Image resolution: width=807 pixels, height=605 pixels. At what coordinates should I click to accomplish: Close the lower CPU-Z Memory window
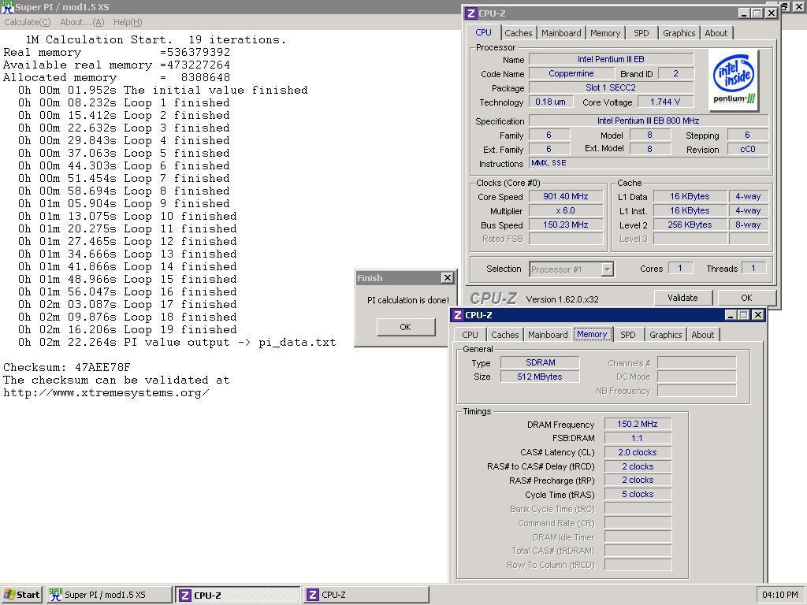(757, 315)
